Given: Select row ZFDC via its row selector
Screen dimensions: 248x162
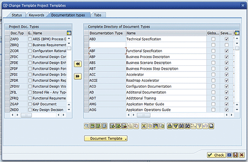Looking at the screenshot, I should pos(7,57).
